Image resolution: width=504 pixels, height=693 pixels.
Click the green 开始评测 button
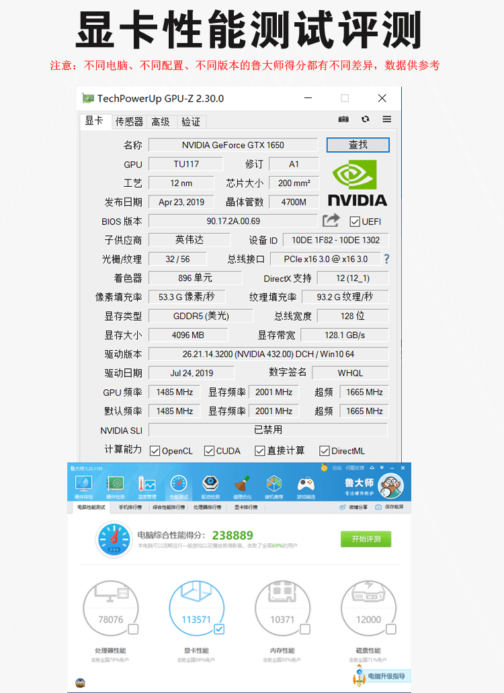366,539
